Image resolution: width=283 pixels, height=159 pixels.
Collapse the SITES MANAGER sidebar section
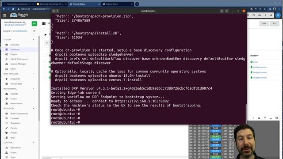34,74
